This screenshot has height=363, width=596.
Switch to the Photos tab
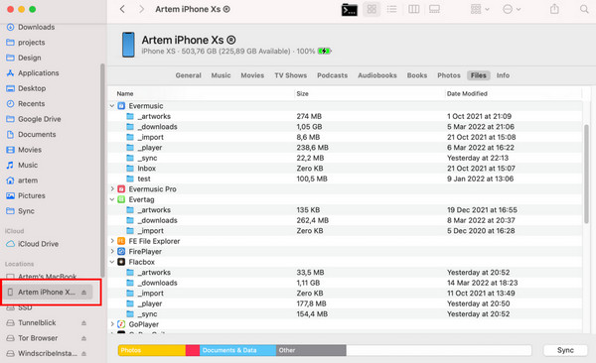tap(449, 75)
